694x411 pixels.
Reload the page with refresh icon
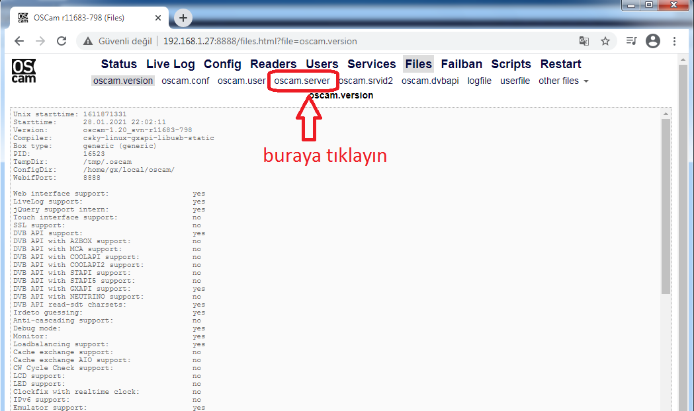click(62, 41)
